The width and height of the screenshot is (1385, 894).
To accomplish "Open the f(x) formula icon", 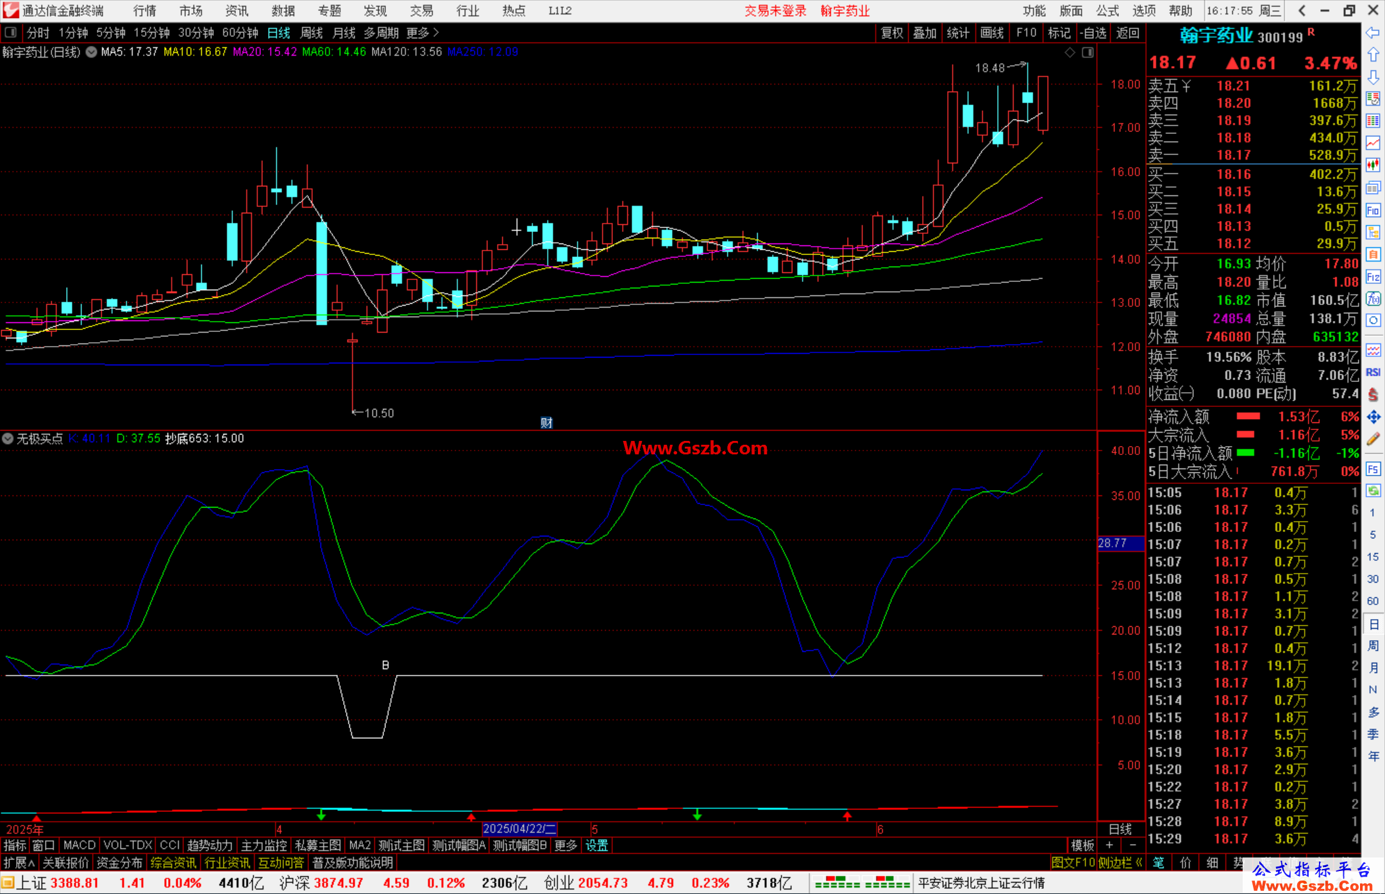I will tap(1373, 299).
